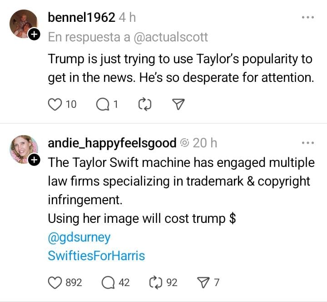Share bennel1962's reply via send icon

tap(178, 105)
